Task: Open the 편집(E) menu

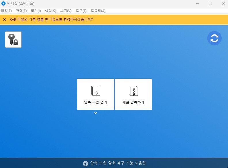Action: [21, 11]
